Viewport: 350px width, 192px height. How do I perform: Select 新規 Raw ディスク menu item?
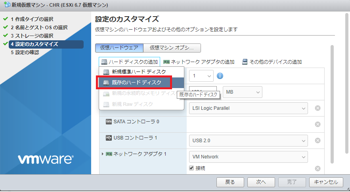[x=142, y=104]
